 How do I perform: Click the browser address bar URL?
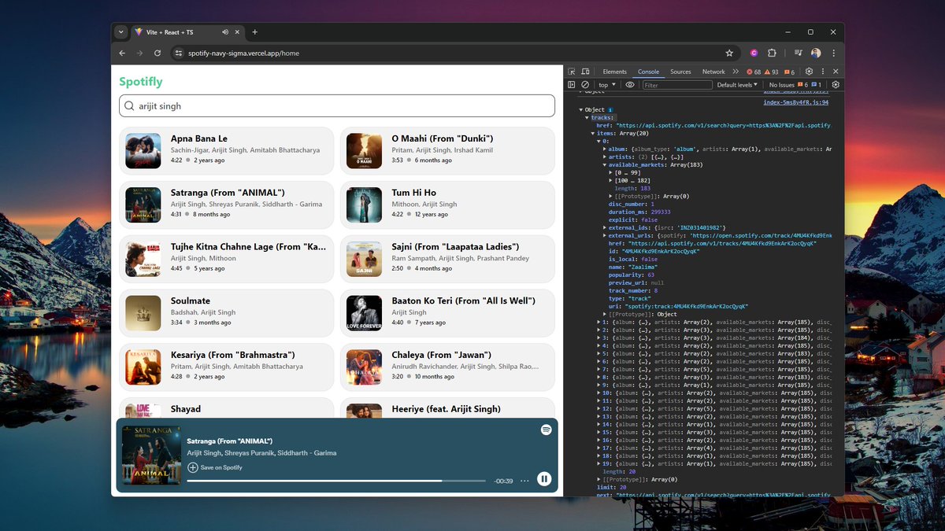243,53
